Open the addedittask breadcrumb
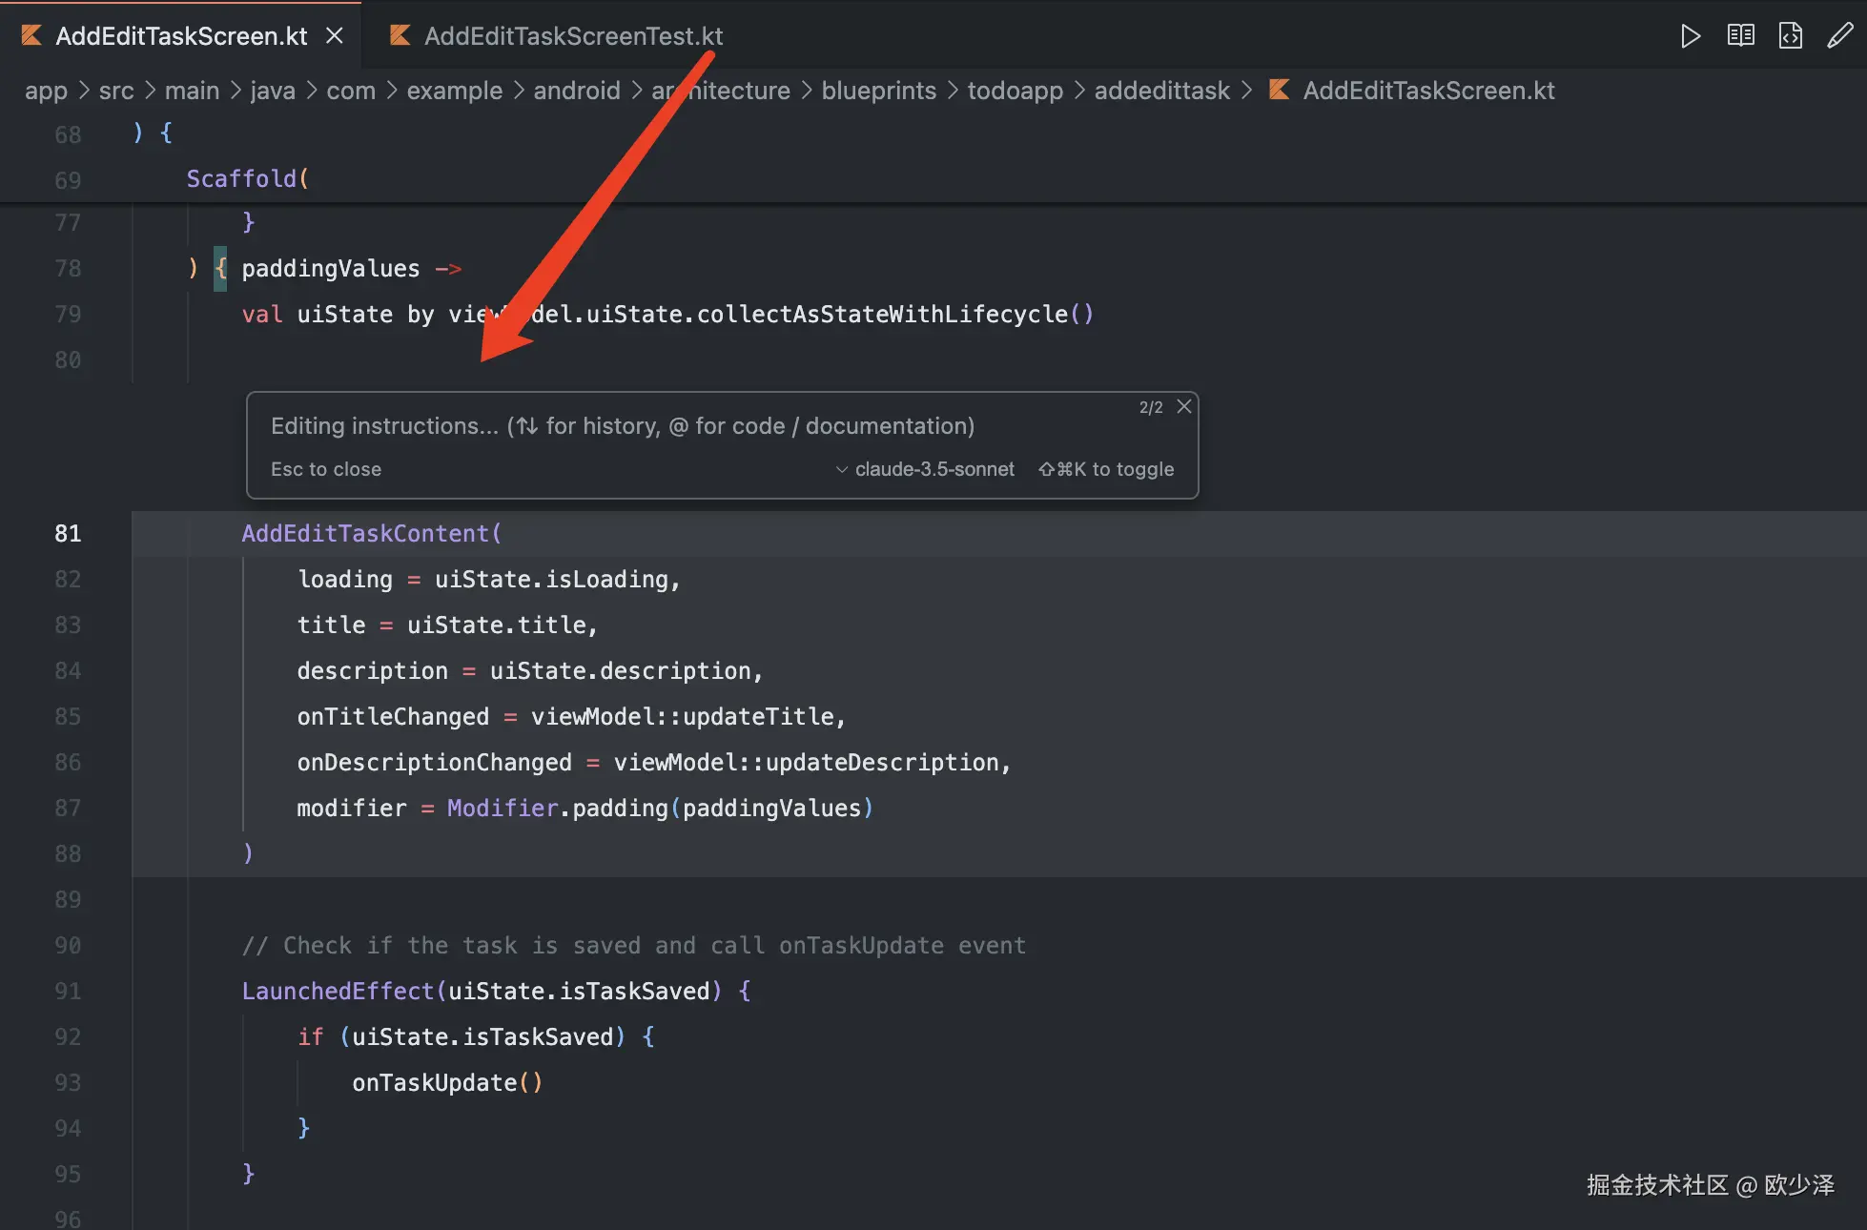The image size is (1867, 1230). 1162,91
